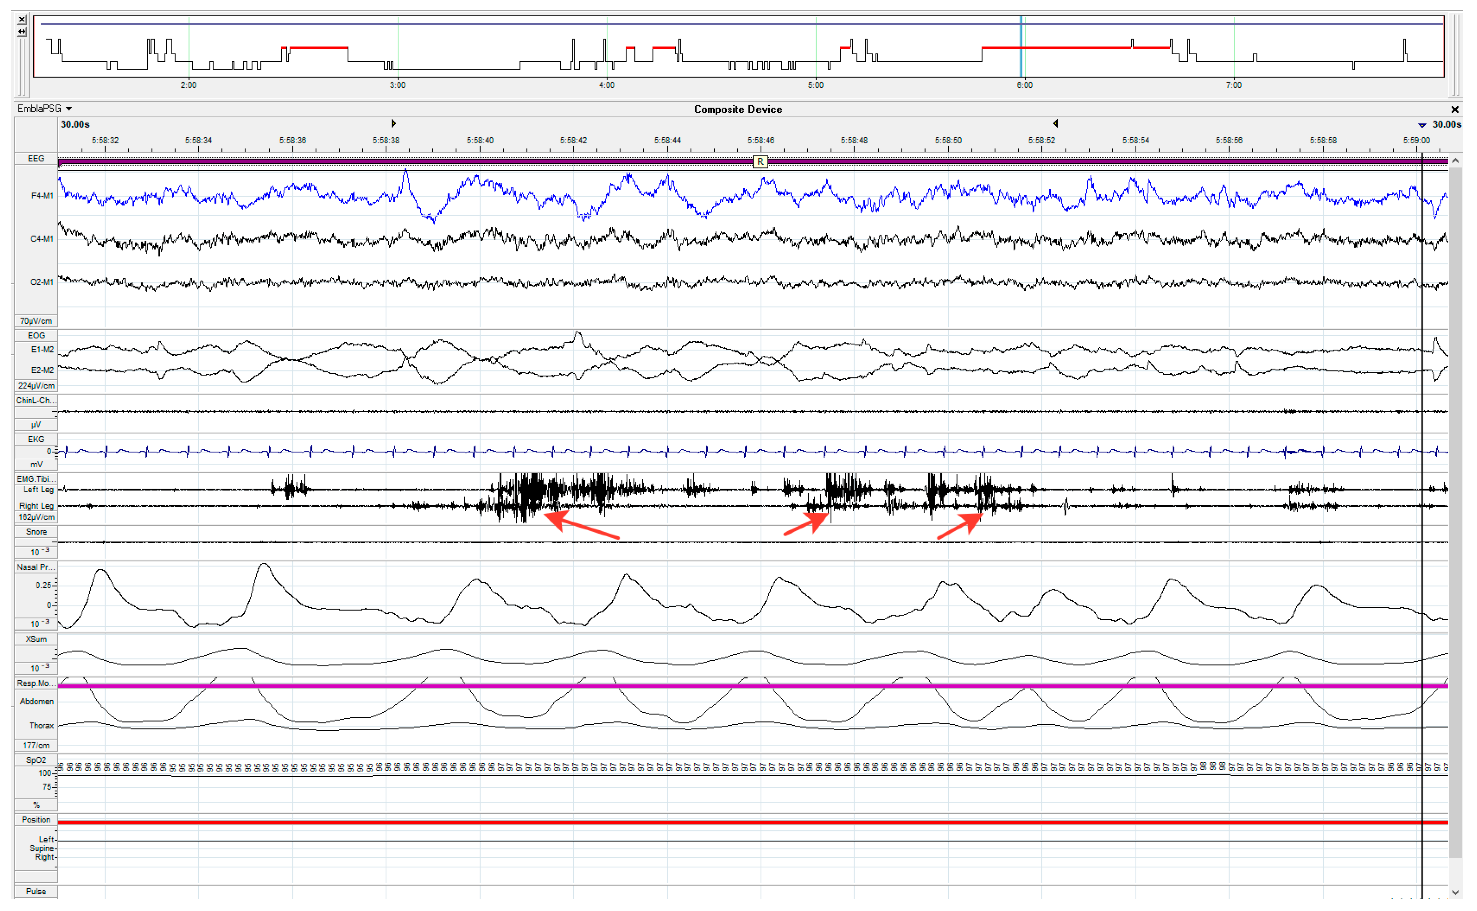
Task: Select the R sleep stage label
Action: (760, 162)
